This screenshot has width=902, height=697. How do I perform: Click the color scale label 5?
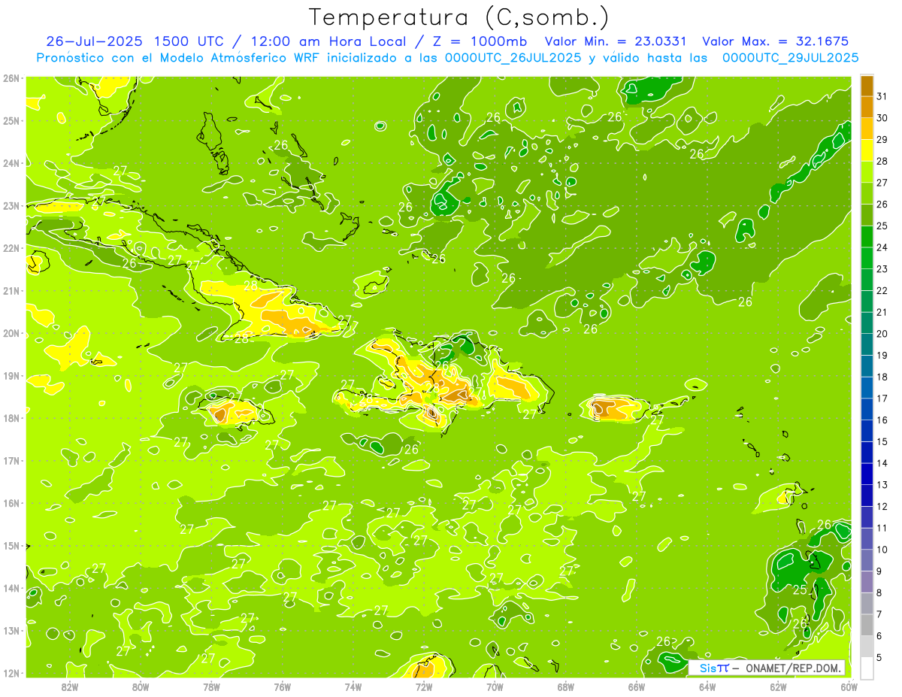880,657
